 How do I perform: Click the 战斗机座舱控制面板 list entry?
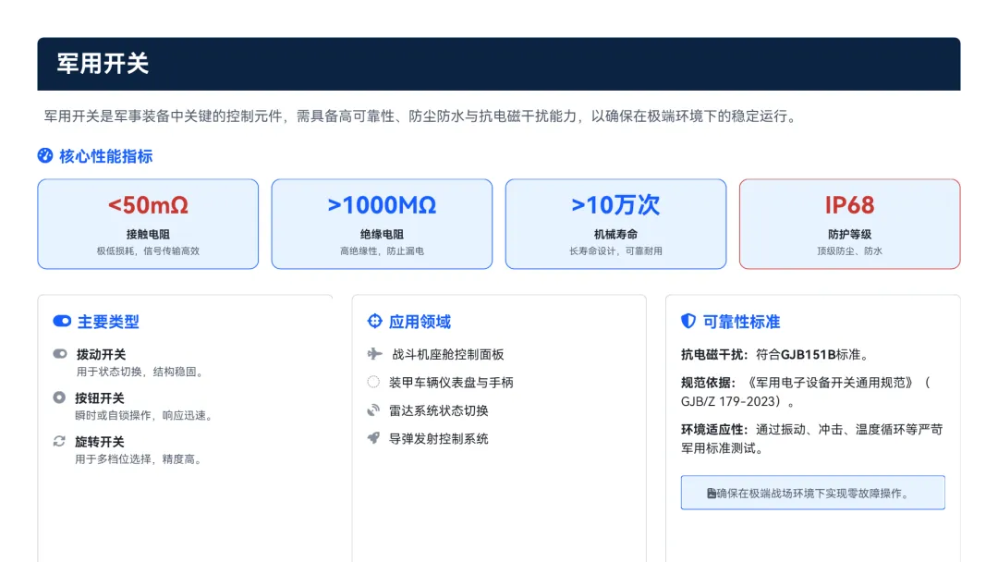[448, 355]
